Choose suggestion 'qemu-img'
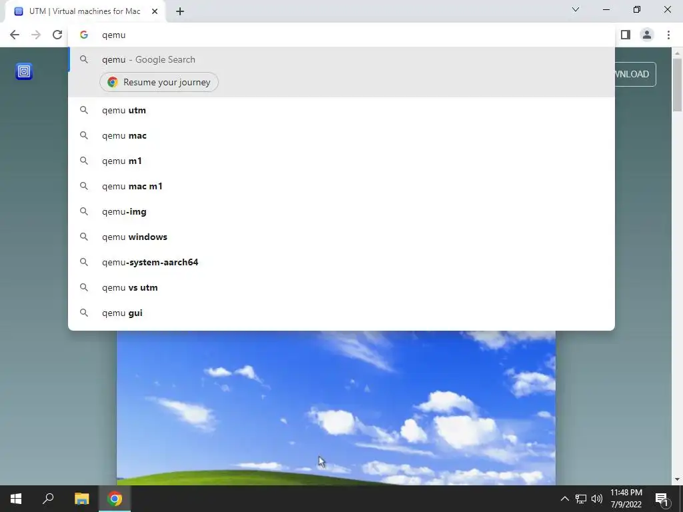Viewport: 683px width, 512px height. pyautogui.click(x=341, y=211)
